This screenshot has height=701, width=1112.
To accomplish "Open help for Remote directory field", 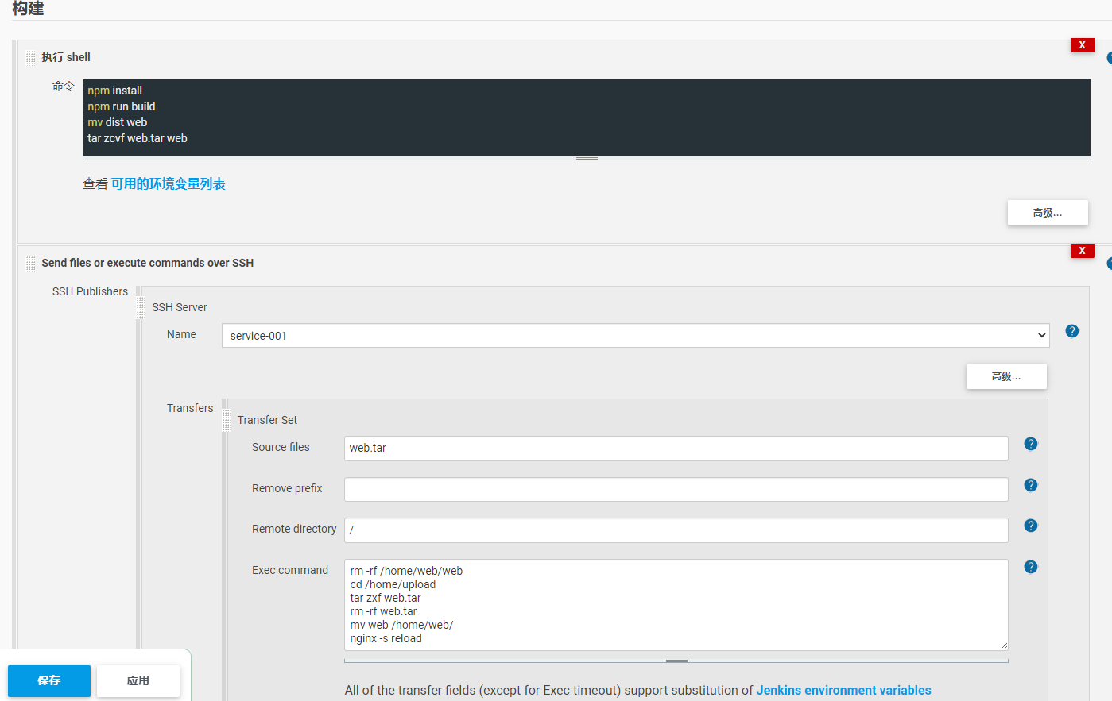I will tap(1030, 526).
